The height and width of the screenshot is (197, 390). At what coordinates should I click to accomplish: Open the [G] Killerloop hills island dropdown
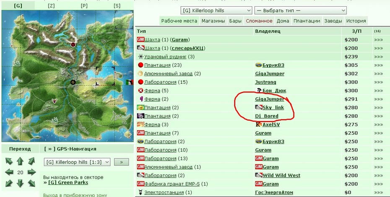[x=216, y=10]
